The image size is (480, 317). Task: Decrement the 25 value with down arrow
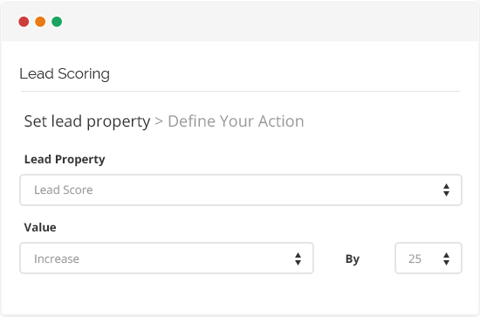coord(446,263)
